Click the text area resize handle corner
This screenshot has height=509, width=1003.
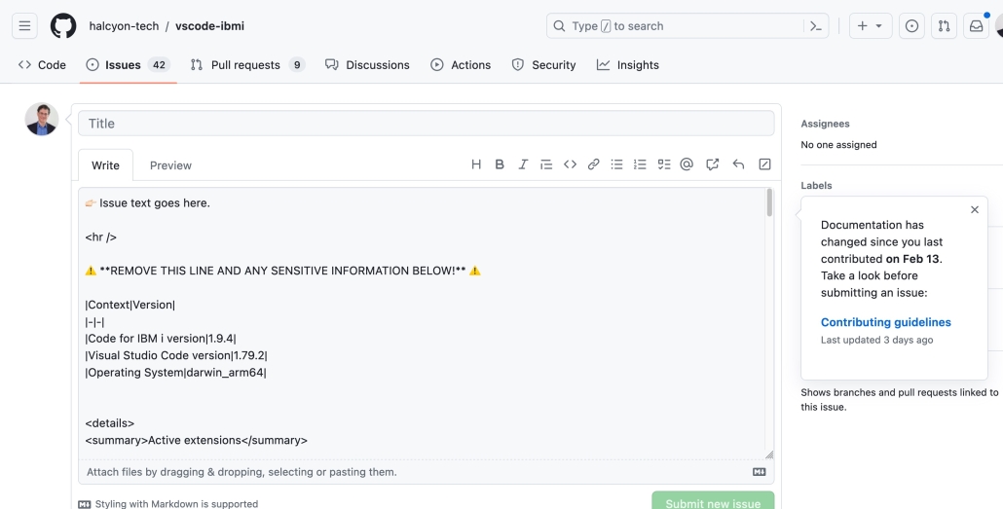(769, 454)
